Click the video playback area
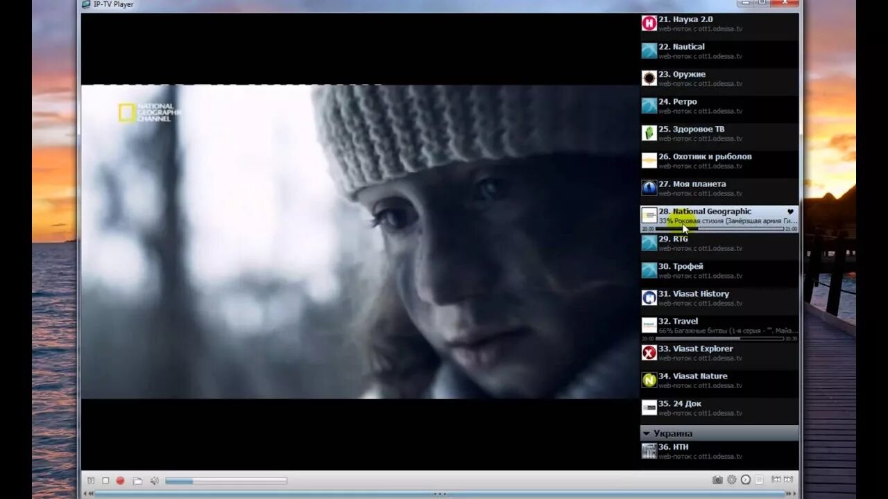This screenshot has width=888, height=499. click(360, 241)
